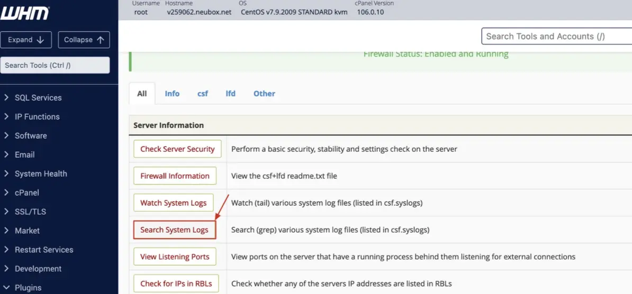632x294 pixels.
Task: Open the IP Functions sidebar label
Action: click(37, 116)
